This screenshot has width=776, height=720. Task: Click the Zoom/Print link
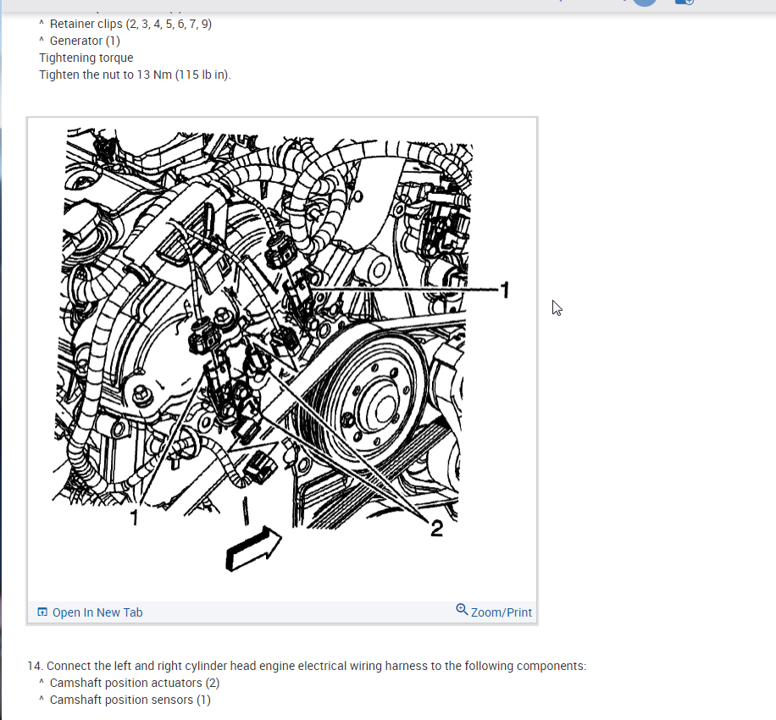click(501, 612)
